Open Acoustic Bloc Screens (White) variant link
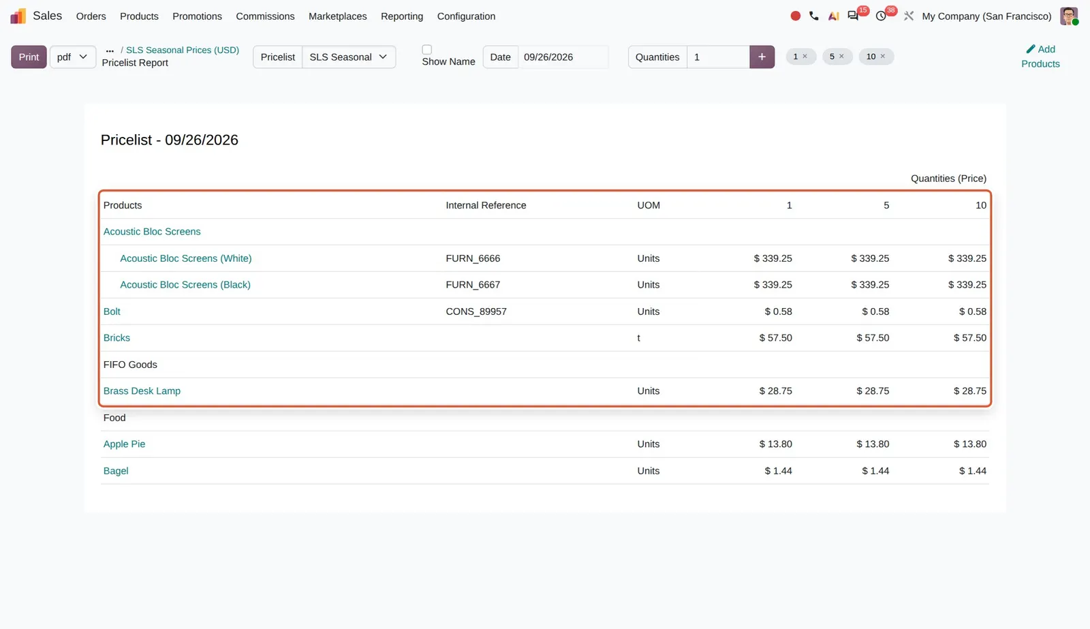This screenshot has width=1090, height=629. [186, 258]
